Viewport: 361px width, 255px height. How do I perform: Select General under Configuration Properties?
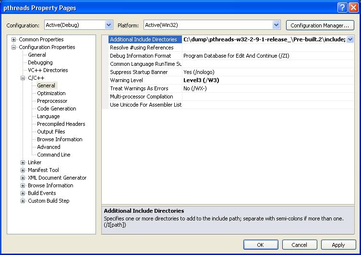click(37, 55)
